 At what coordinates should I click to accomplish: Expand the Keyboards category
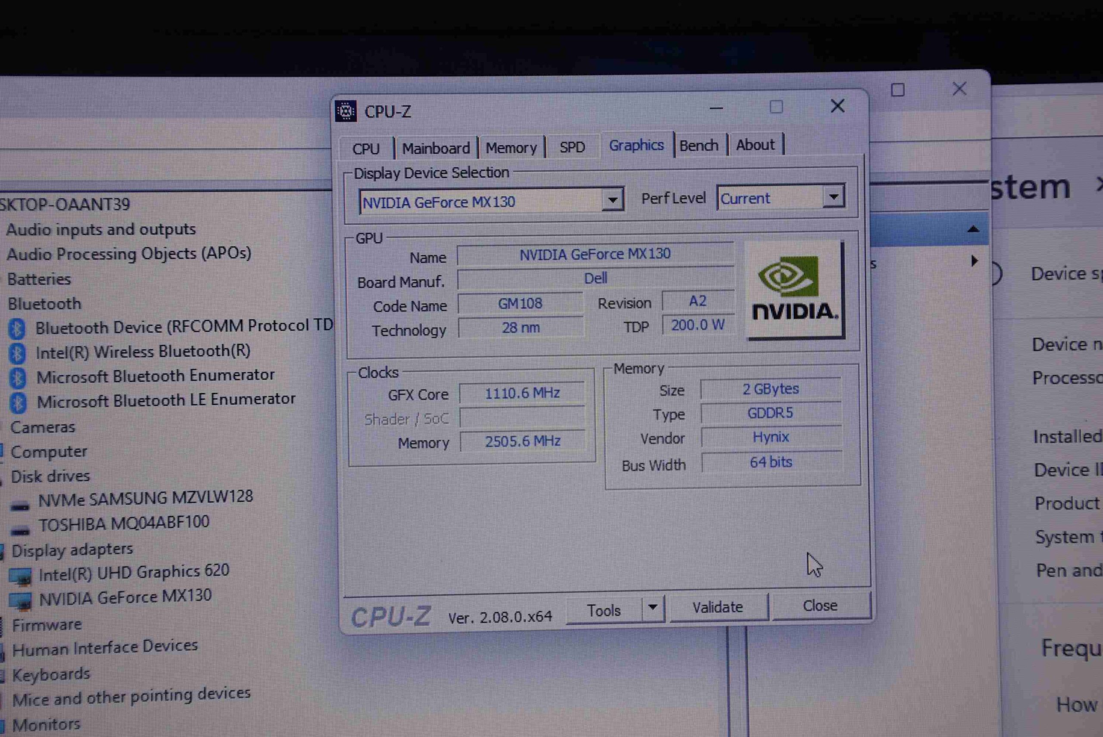[x=51, y=675]
